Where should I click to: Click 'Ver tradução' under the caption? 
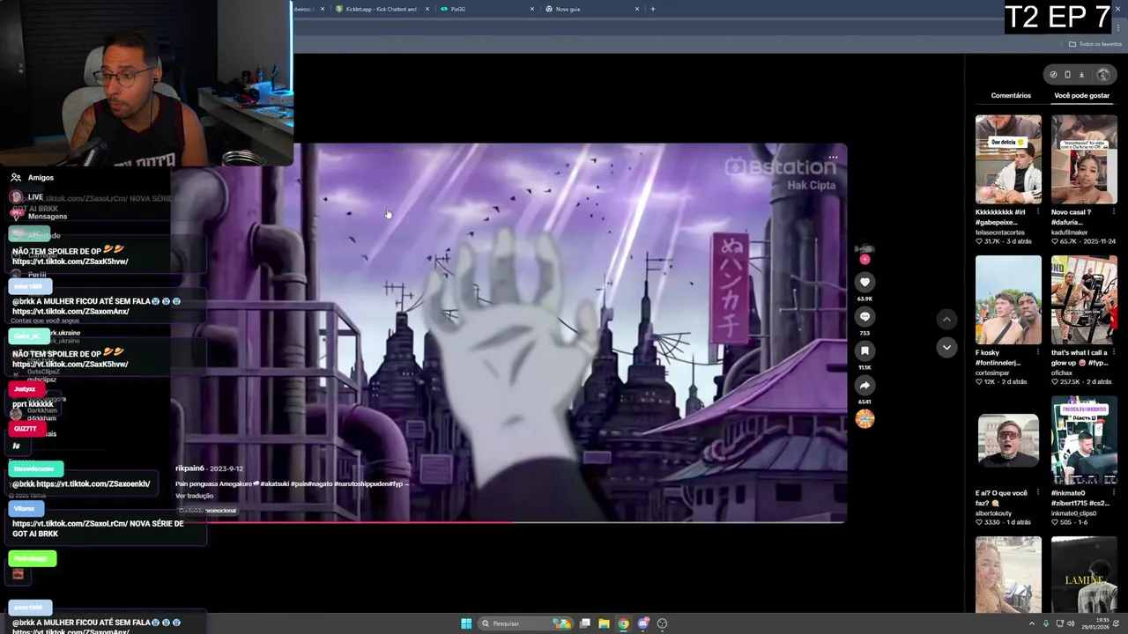(x=194, y=496)
